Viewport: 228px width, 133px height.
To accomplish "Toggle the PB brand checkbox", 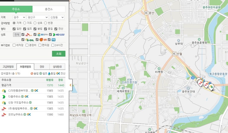I will [49, 40].
